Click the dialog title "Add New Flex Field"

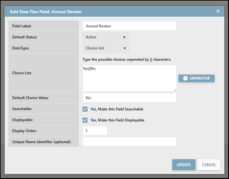point(45,12)
